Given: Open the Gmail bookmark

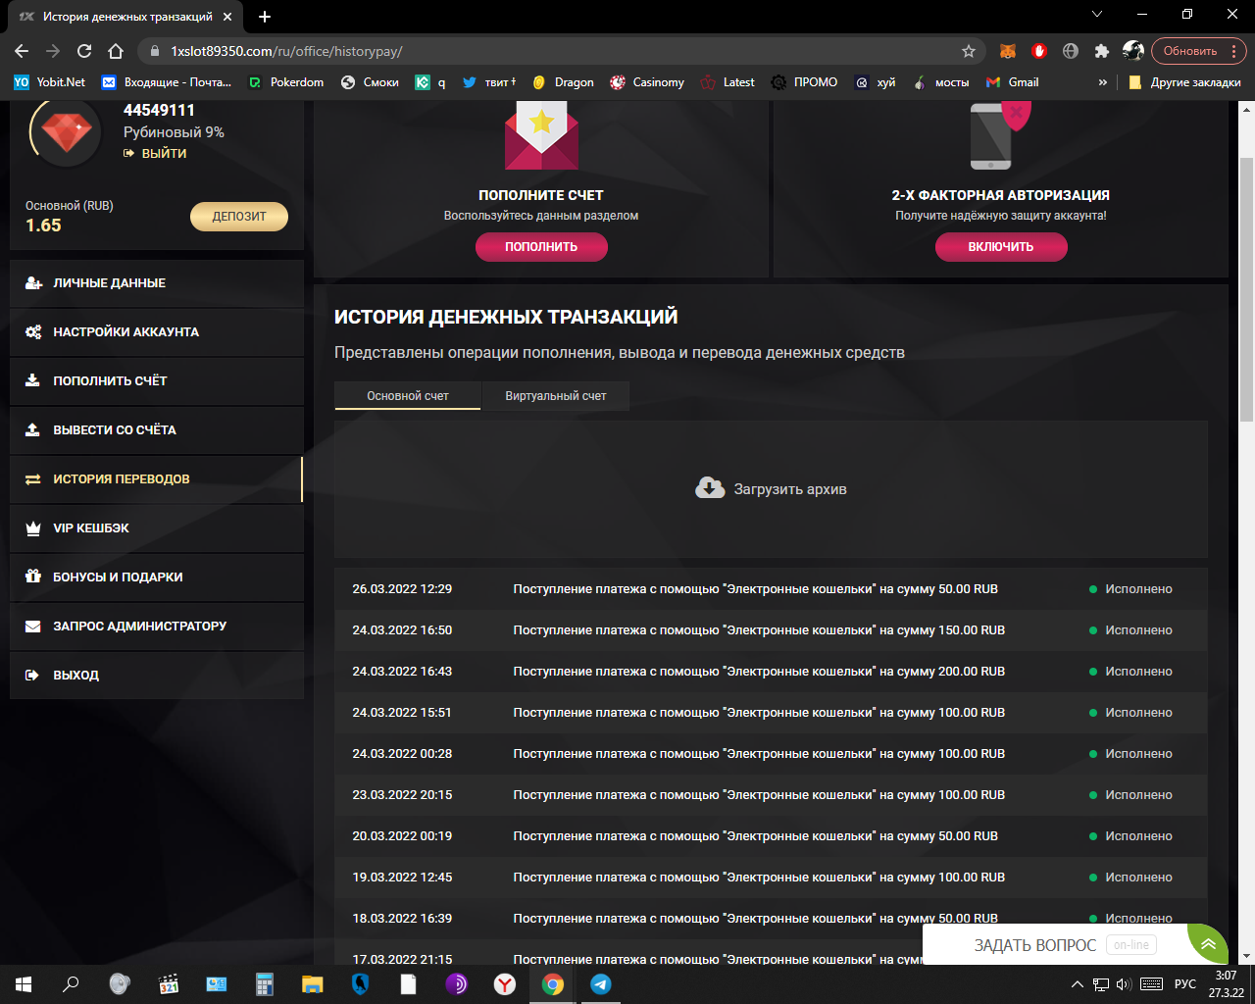Looking at the screenshot, I should (x=1013, y=82).
